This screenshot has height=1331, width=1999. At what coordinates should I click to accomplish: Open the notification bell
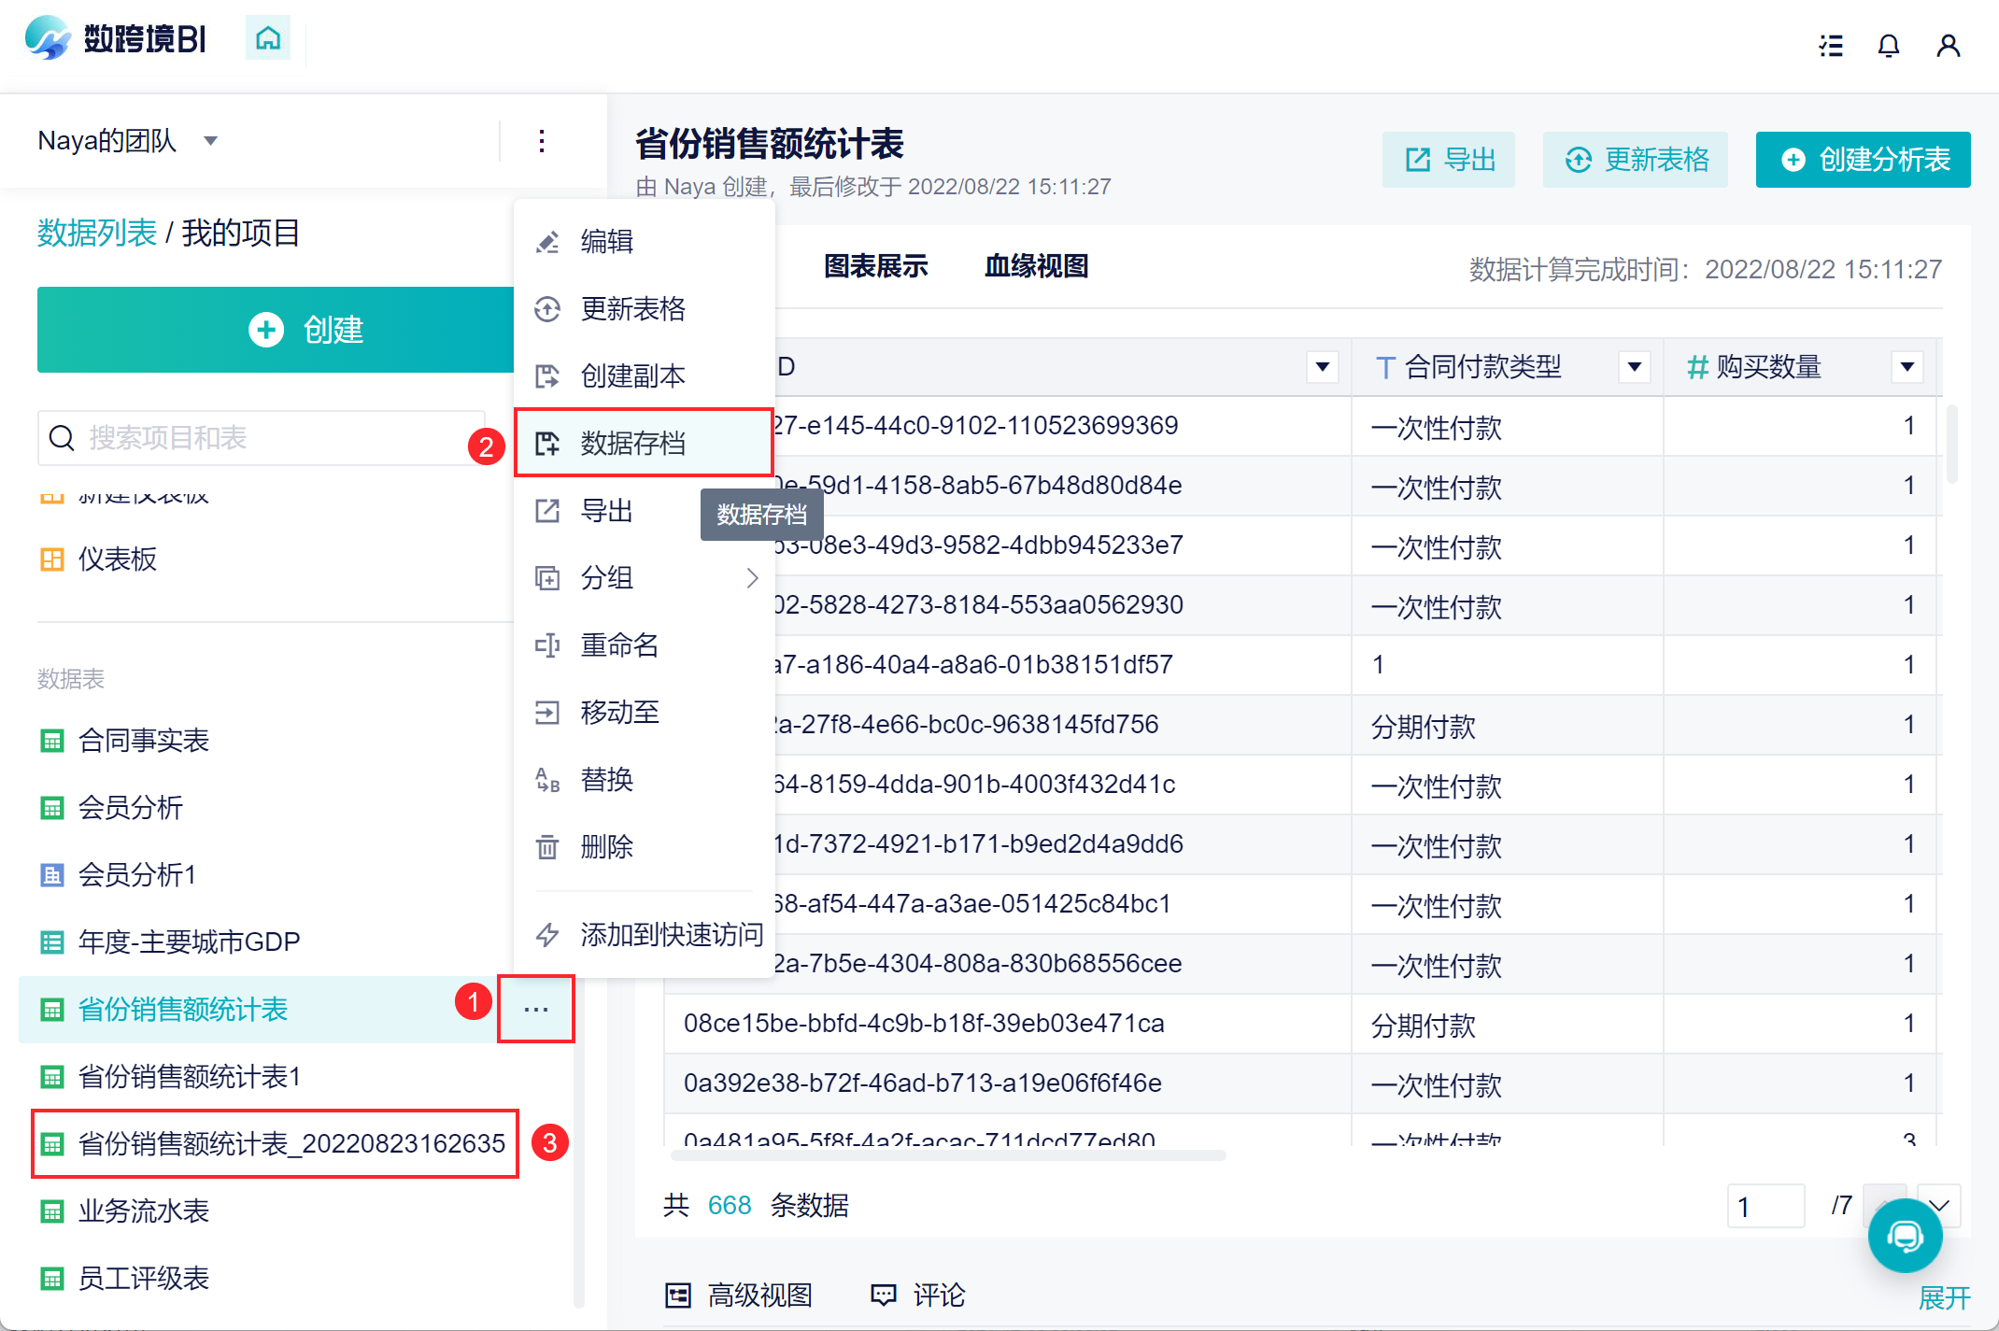1888,45
